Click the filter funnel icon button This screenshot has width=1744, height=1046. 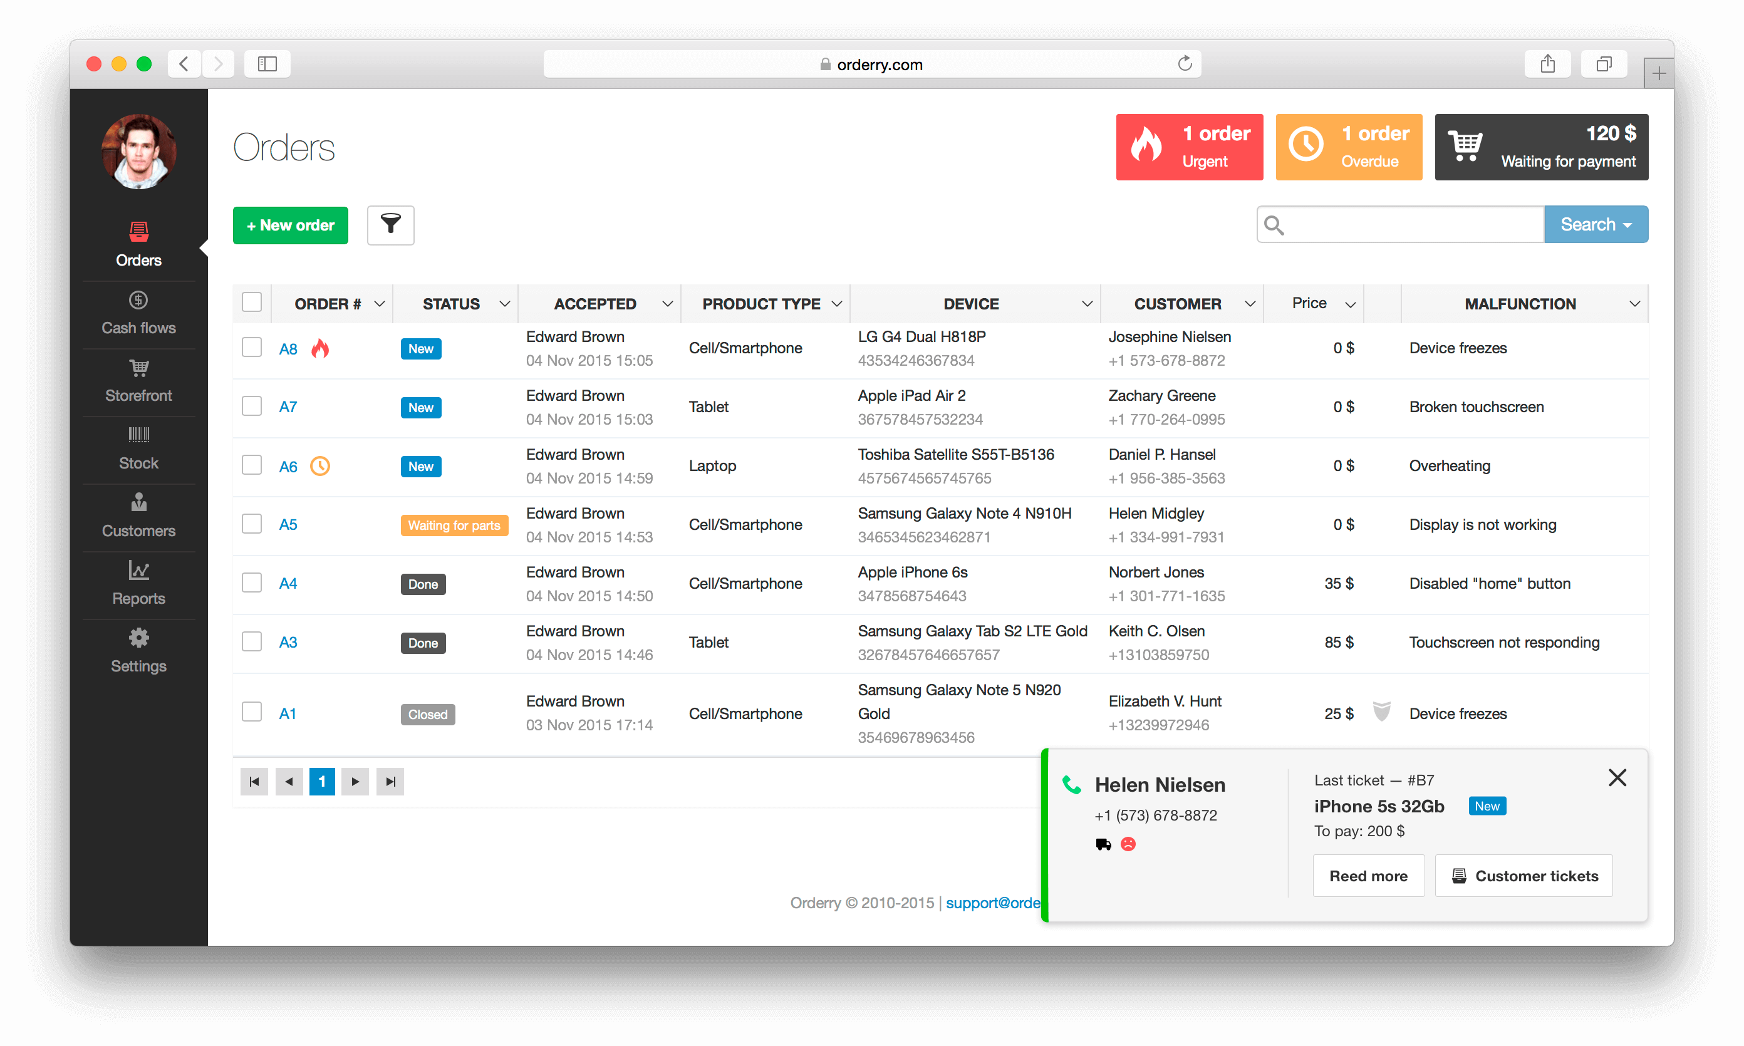pyautogui.click(x=390, y=225)
